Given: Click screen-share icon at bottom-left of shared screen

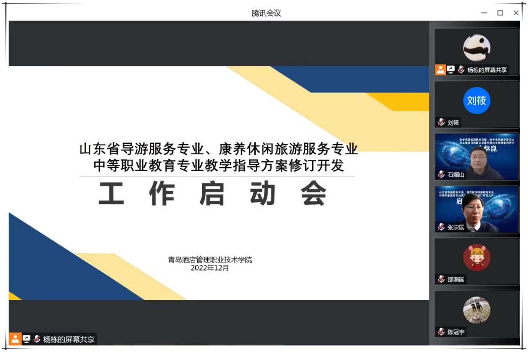Looking at the screenshot, I should [27, 339].
